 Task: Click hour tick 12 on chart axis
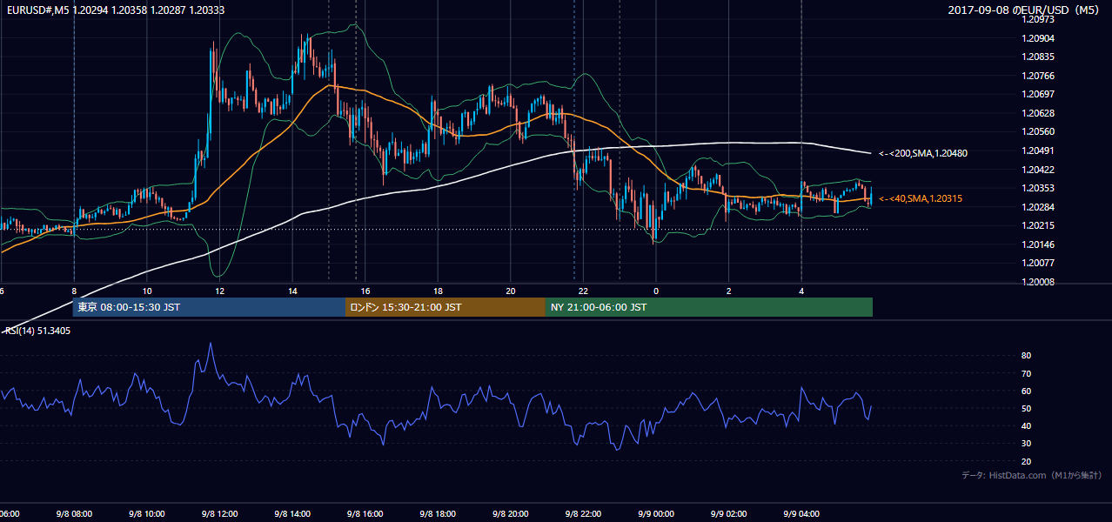point(220,291)
